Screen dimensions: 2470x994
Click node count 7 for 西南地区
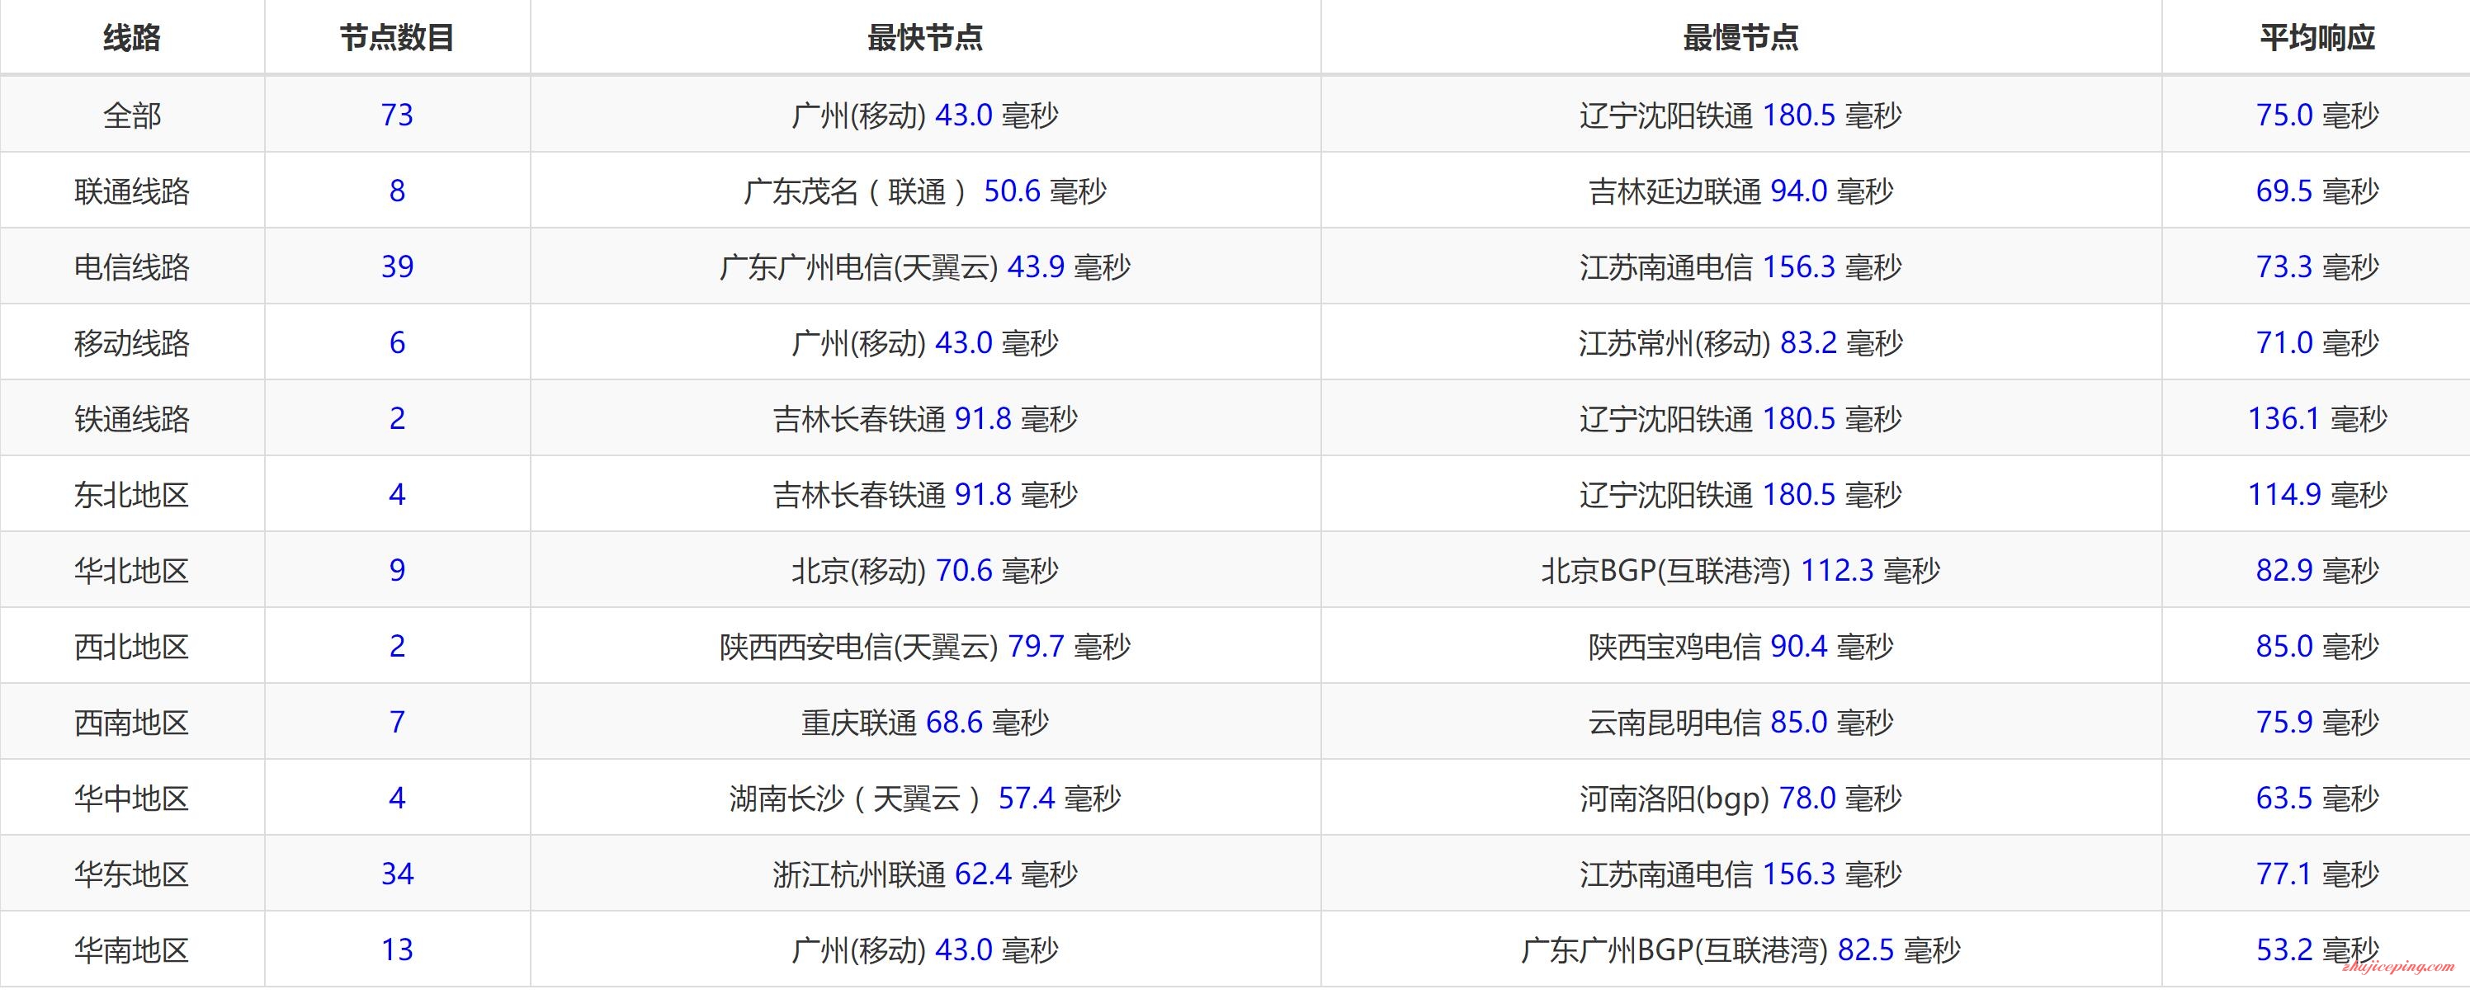pos(397,722)
